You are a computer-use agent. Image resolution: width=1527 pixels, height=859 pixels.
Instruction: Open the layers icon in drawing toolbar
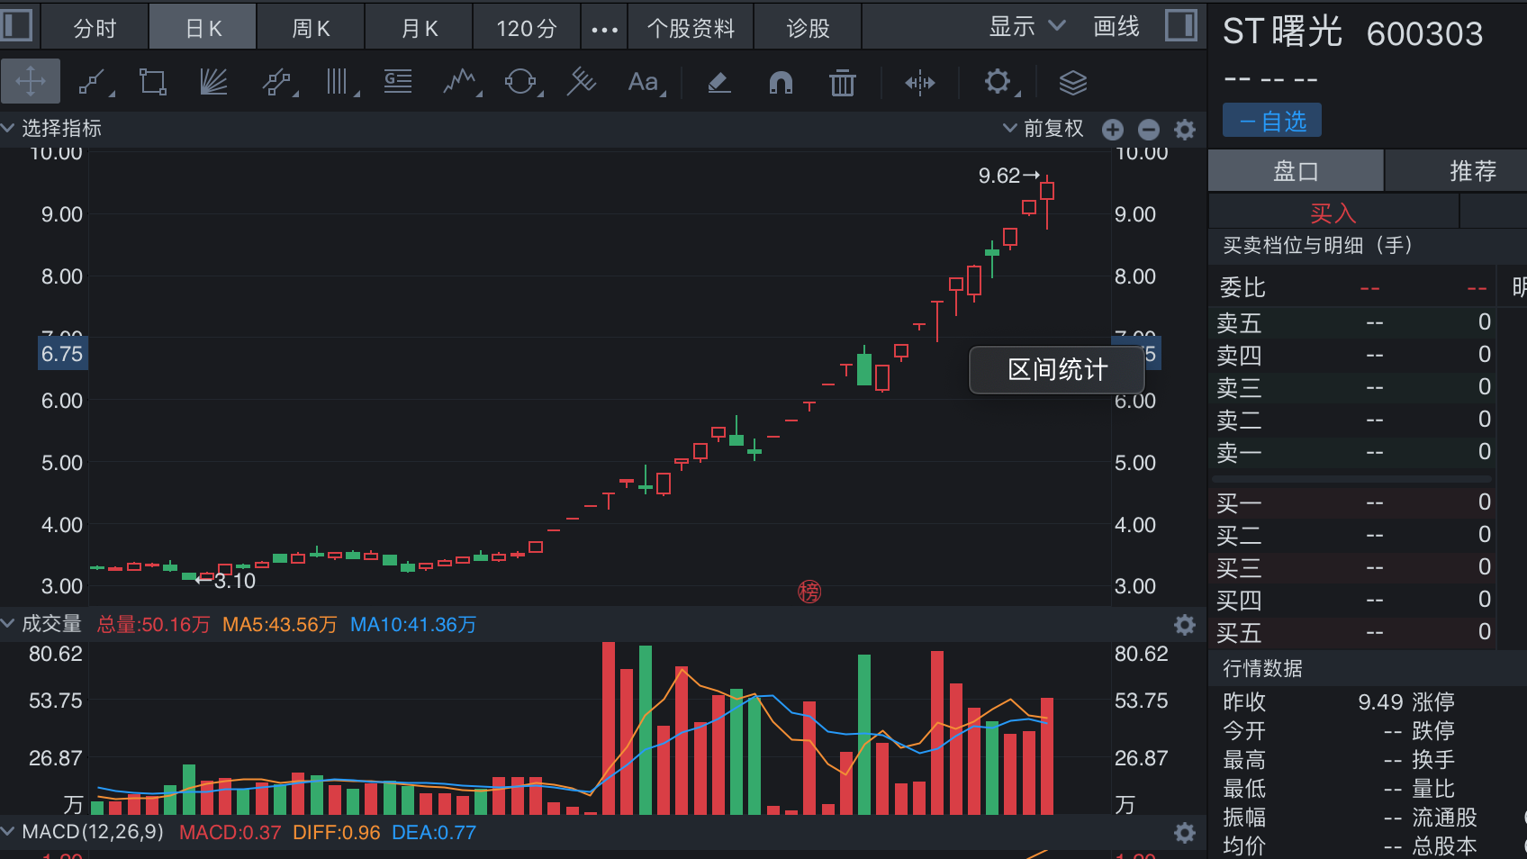coord(1072,83)
